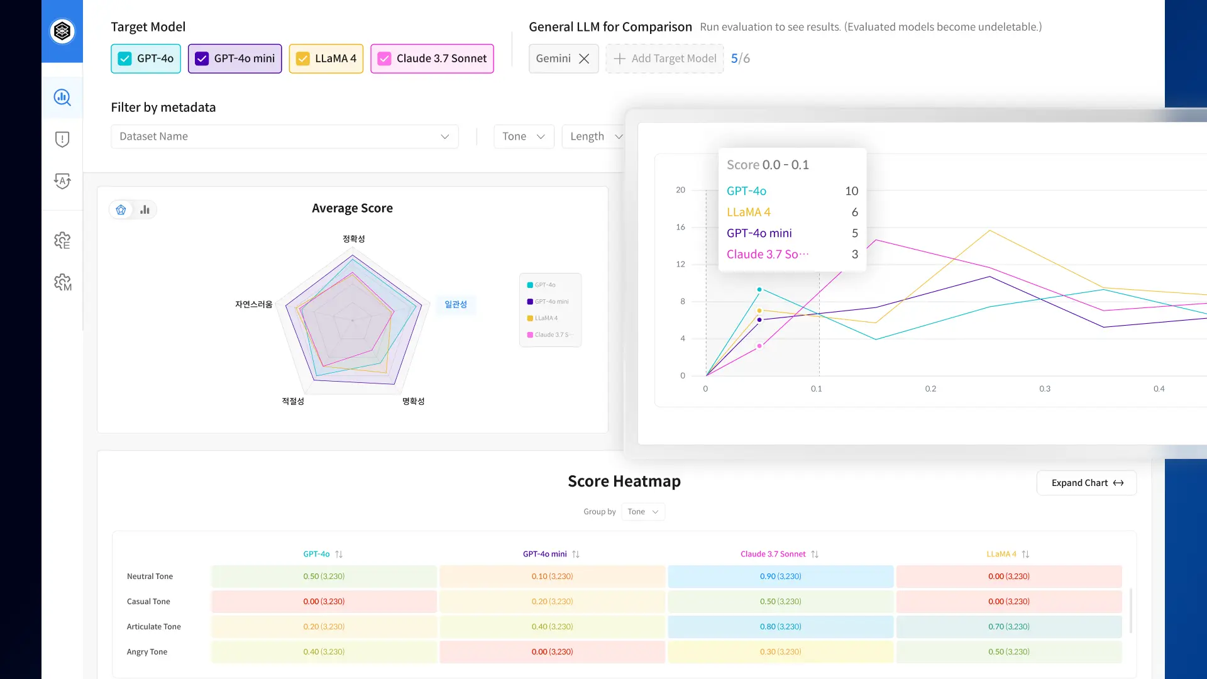The width and height of the screenshot is (1207, 679).
Task: Open the gear M settings icon
Action: 62,282
